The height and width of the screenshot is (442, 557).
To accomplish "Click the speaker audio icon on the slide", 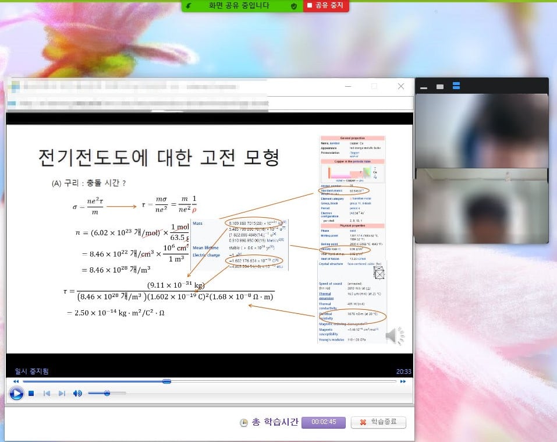I will click(395, 335).
